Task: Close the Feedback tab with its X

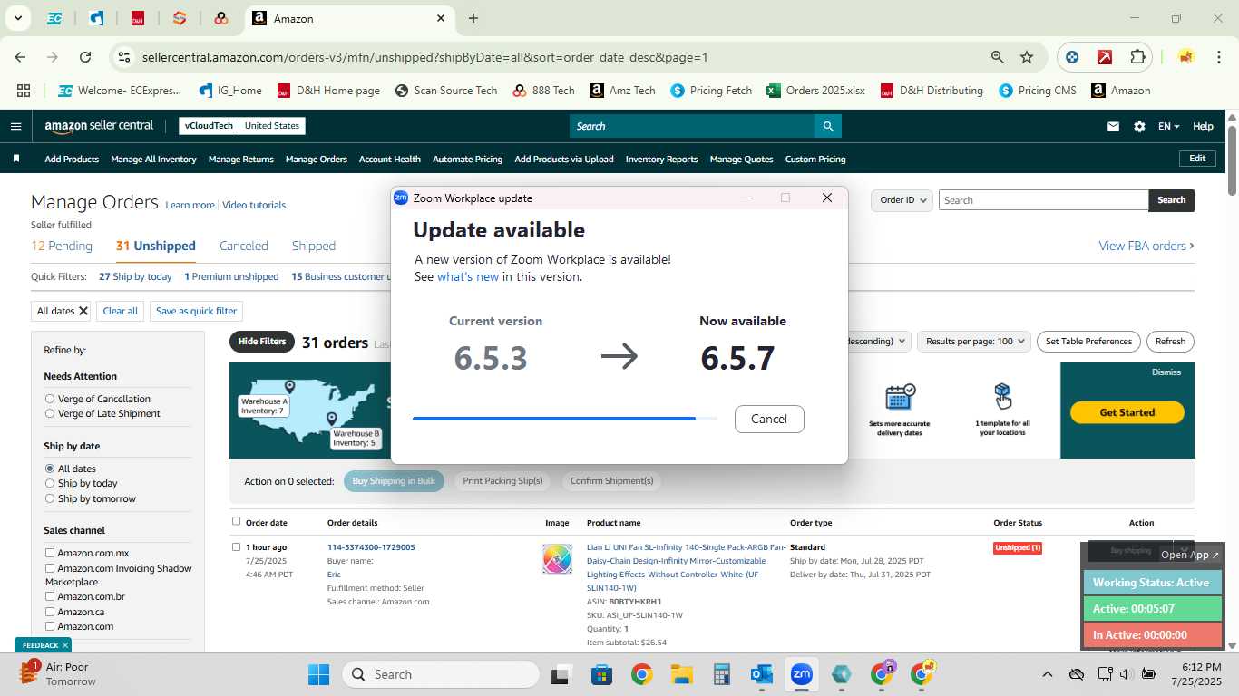Action: click(65, 645)
